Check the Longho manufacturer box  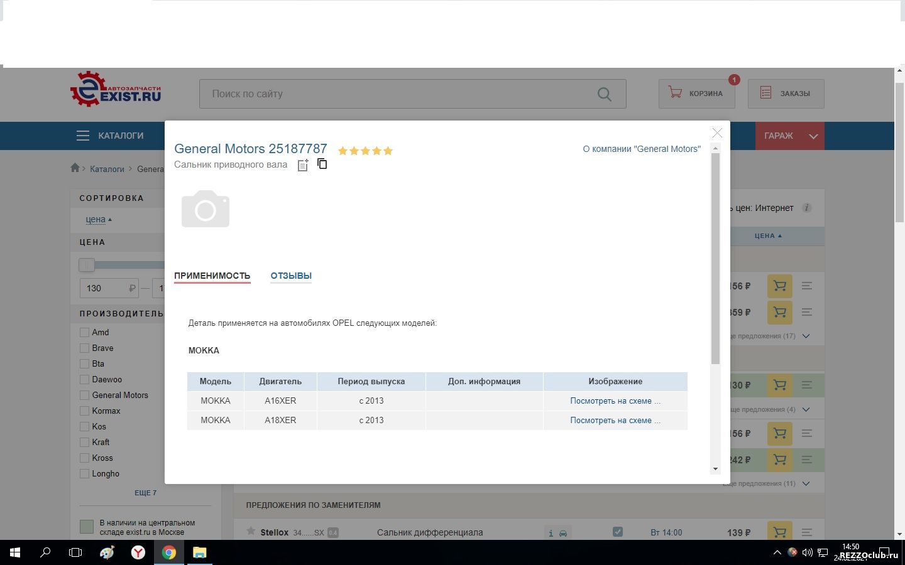tap(84, 473)
